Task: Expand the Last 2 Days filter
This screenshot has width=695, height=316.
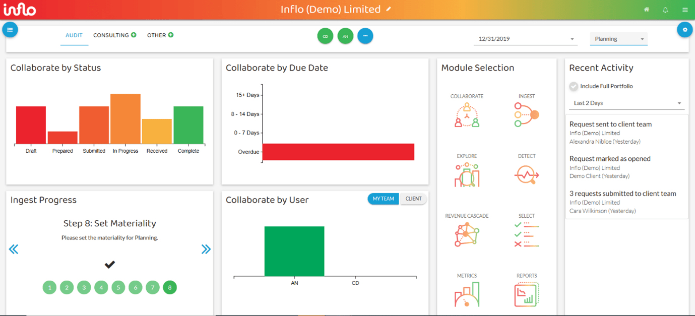Action: click(626, 103)
